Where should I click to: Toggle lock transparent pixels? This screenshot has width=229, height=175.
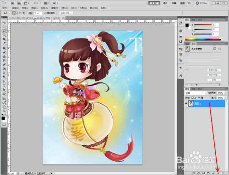192,98
